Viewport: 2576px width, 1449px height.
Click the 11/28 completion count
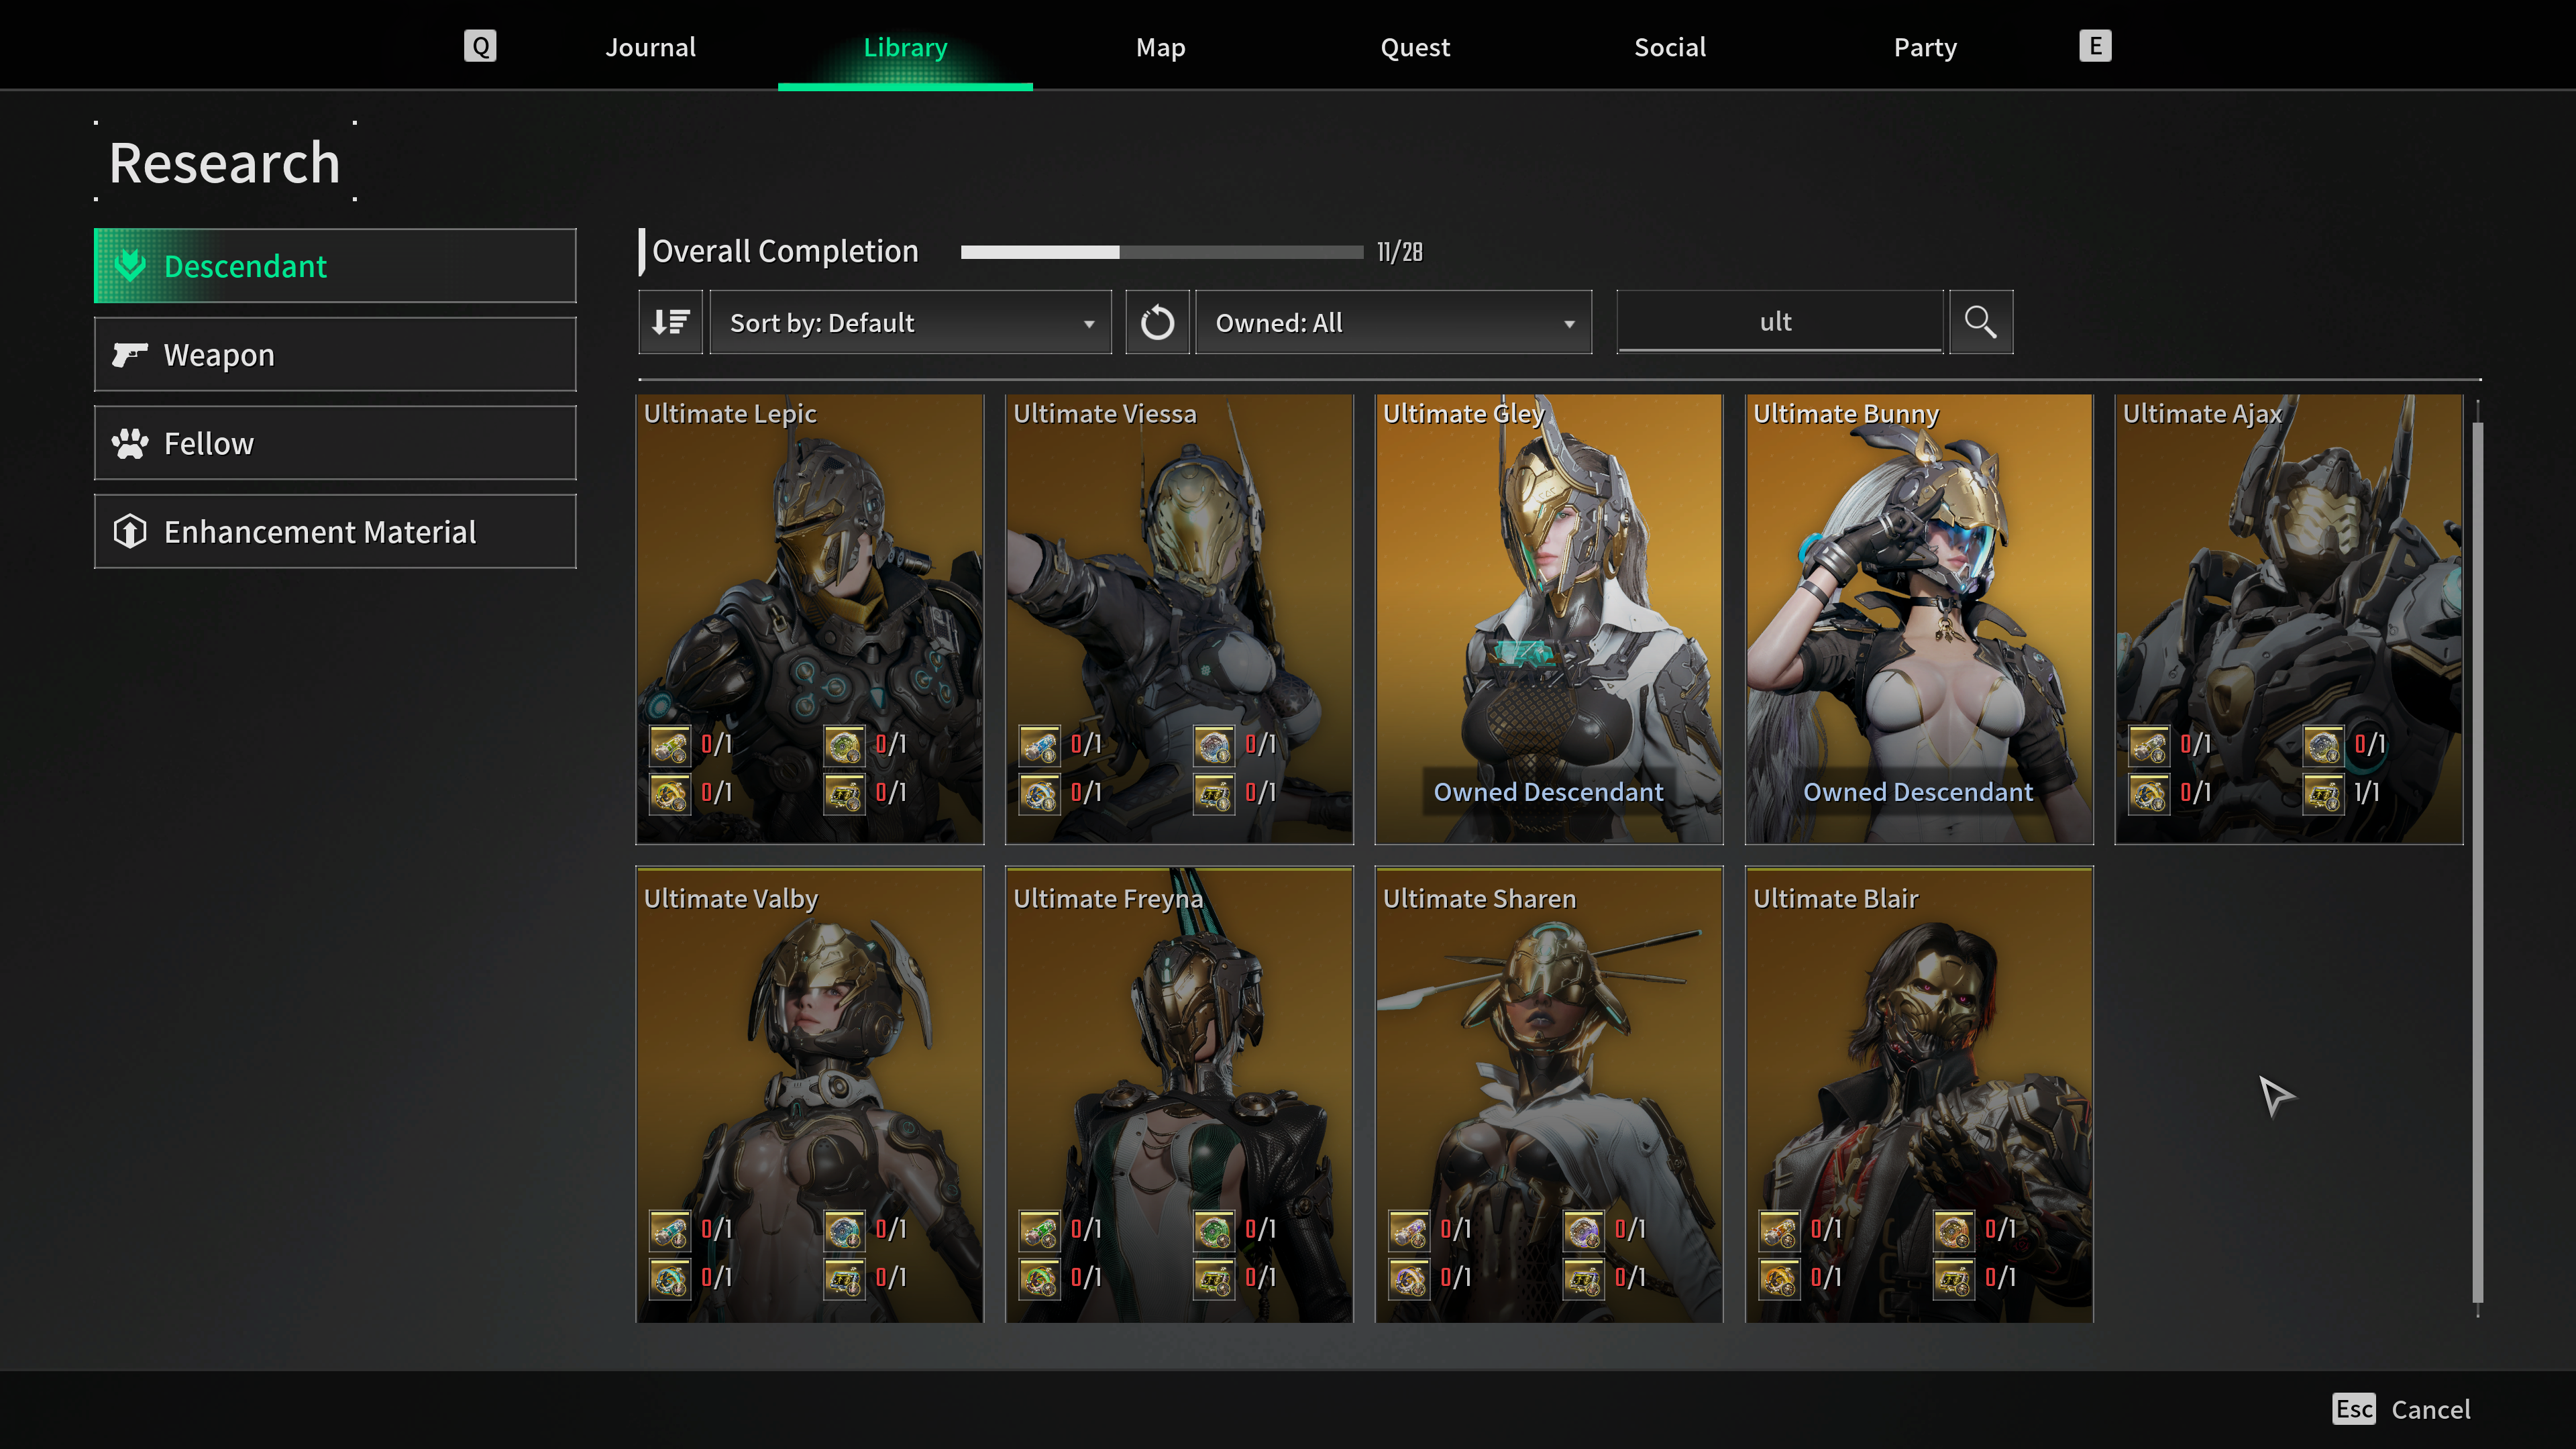pos(1399,252)
